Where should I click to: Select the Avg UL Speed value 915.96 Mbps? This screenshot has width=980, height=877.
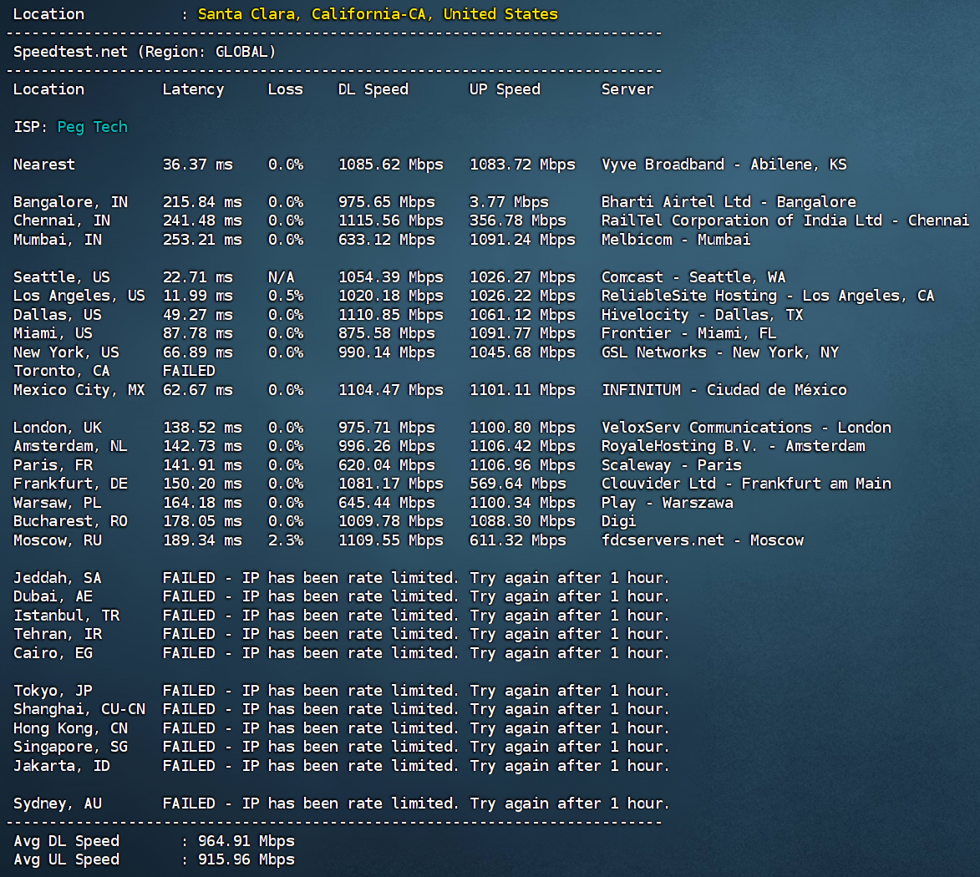coord(246,859)
